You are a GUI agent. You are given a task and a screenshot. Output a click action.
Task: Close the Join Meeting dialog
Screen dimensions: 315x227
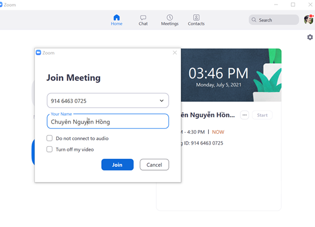[175, 53]
